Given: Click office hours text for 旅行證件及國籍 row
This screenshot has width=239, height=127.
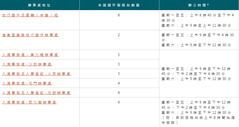Looking at the screenshot, I should [x=197, y=20].
